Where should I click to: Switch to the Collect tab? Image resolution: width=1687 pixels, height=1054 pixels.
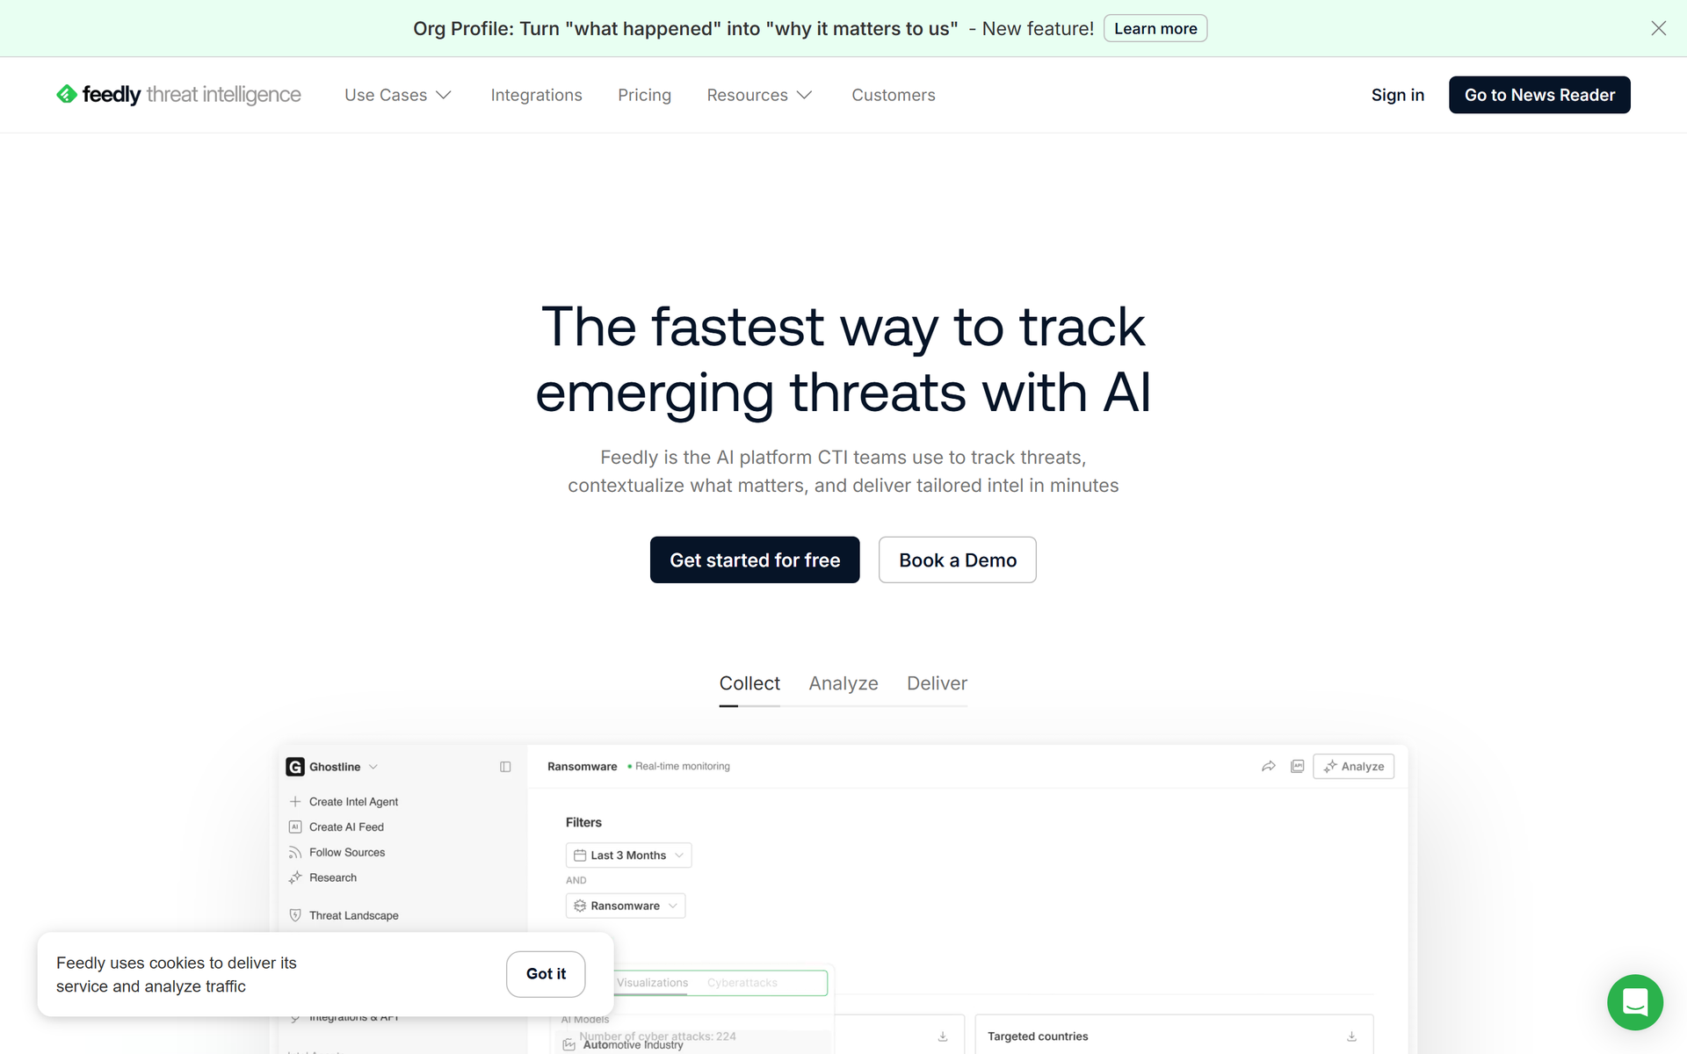(x=749, y=683)
